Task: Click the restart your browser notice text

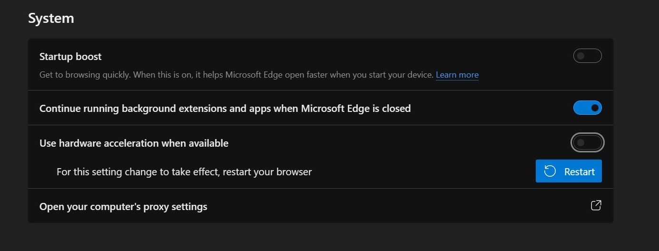Action: (x=184, y=172)
